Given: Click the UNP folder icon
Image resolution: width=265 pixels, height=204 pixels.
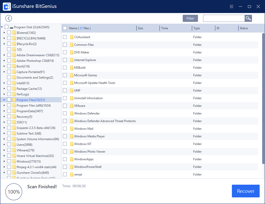Looking at the screenshot, I should pyautogui.click(x=72, y=91).
